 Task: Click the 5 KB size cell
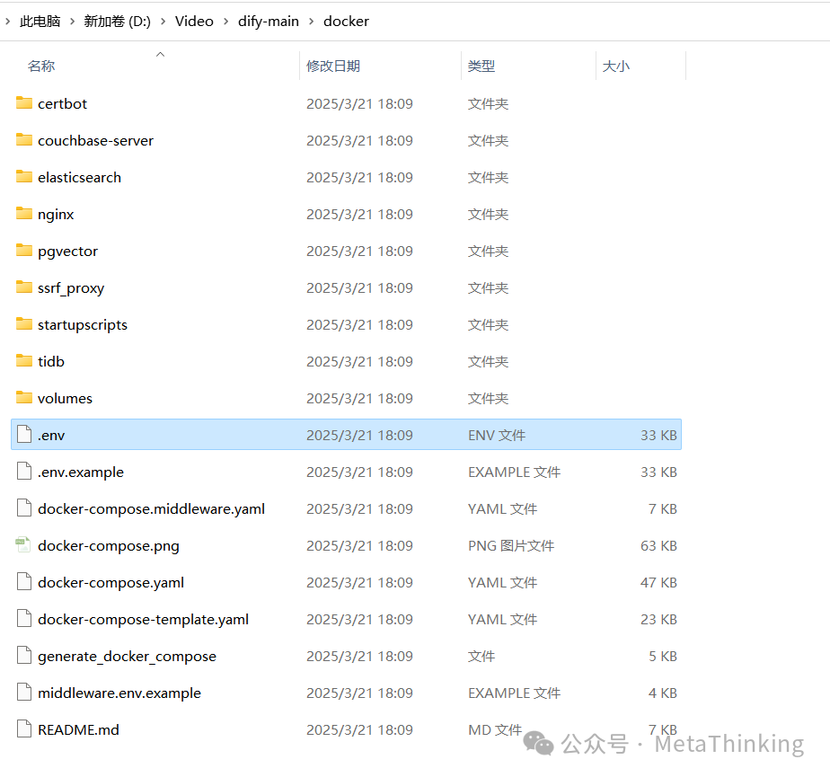(663, 657)
